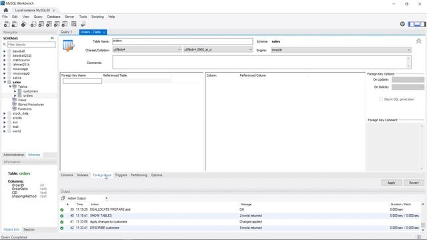
Task: Open the Administration navigator tab
Action: pos(14,155)
